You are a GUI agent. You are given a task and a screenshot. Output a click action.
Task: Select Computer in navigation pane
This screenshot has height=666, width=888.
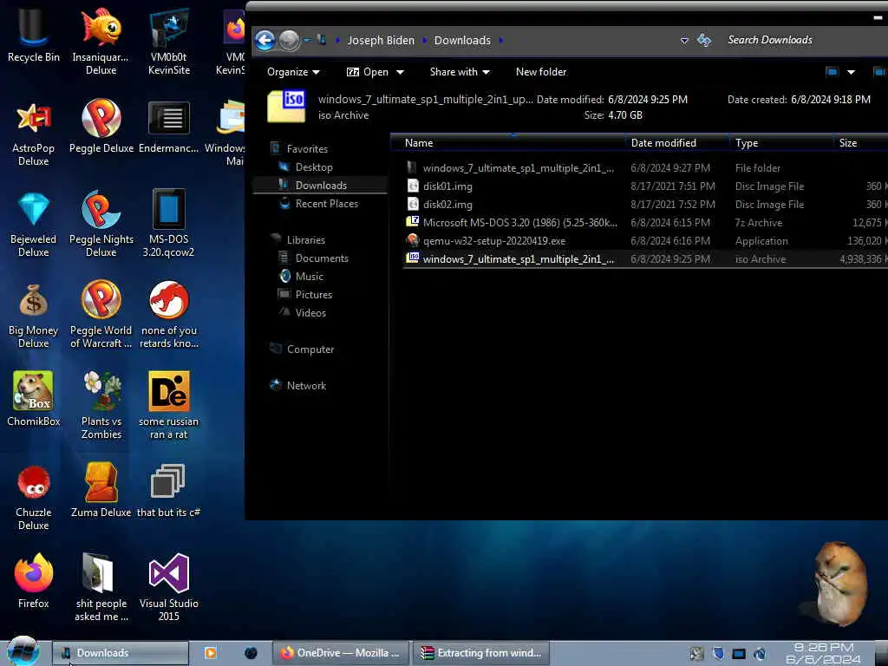coord(310,349)
